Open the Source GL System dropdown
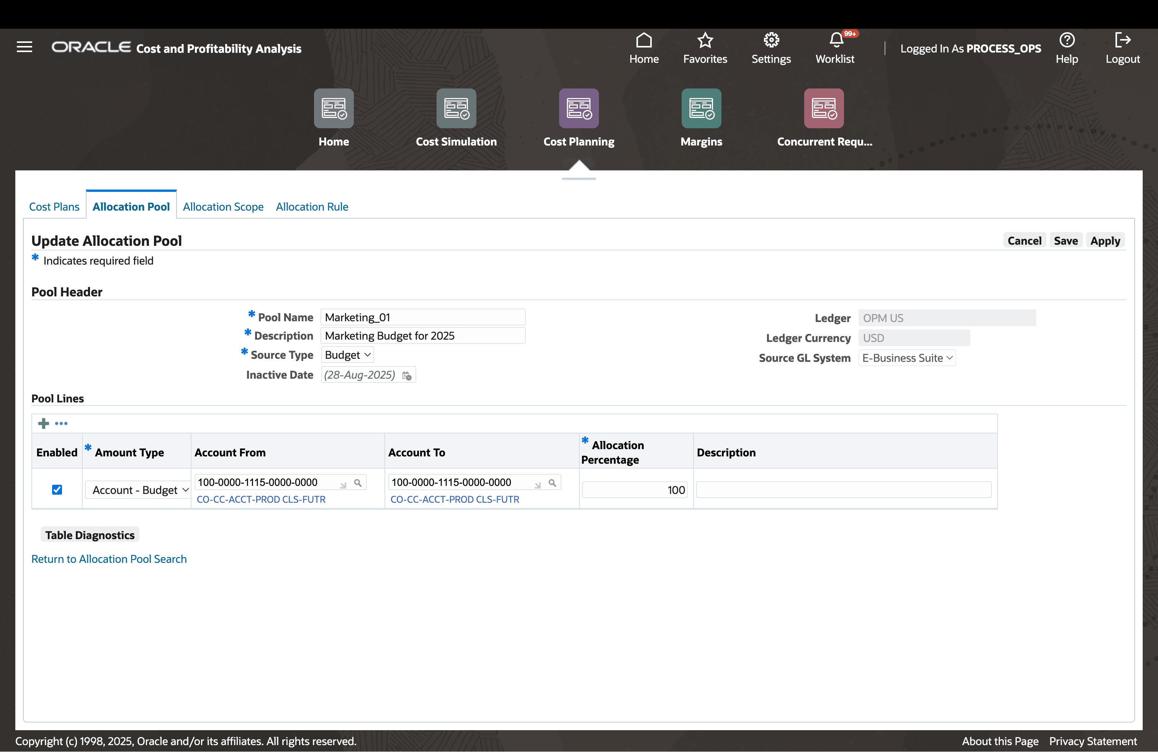The width and height of the screenshot is (1158, 752). click(907, 358)
